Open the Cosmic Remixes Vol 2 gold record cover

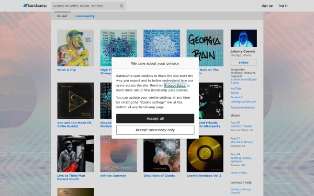205,154
